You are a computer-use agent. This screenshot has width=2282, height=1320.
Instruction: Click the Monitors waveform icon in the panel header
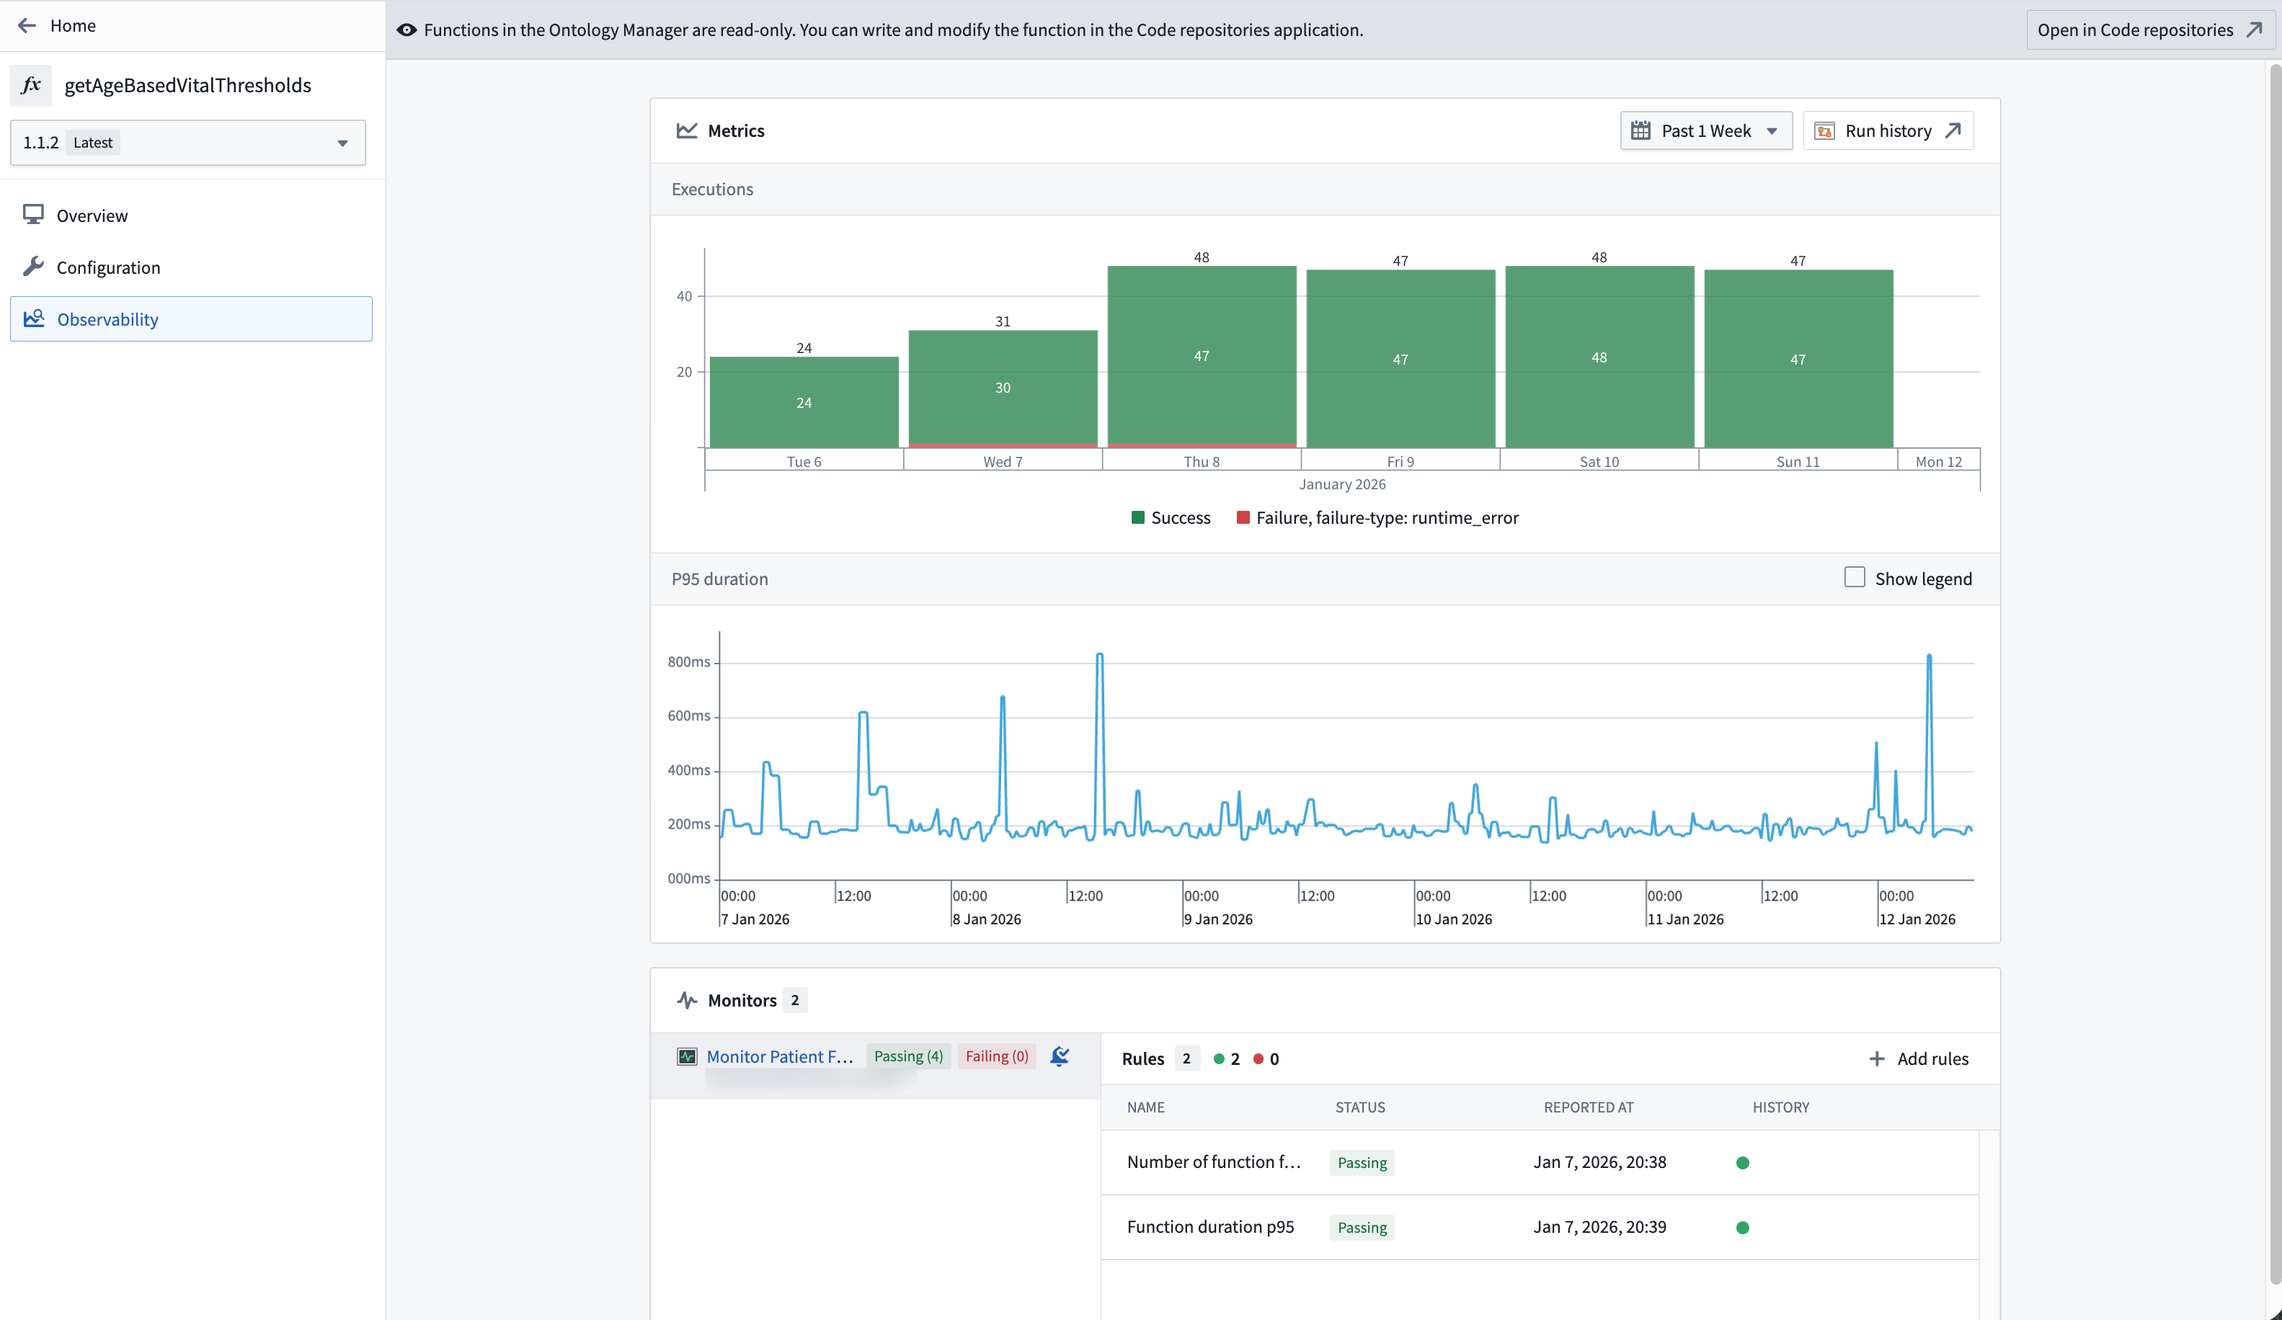(688, 1000)
